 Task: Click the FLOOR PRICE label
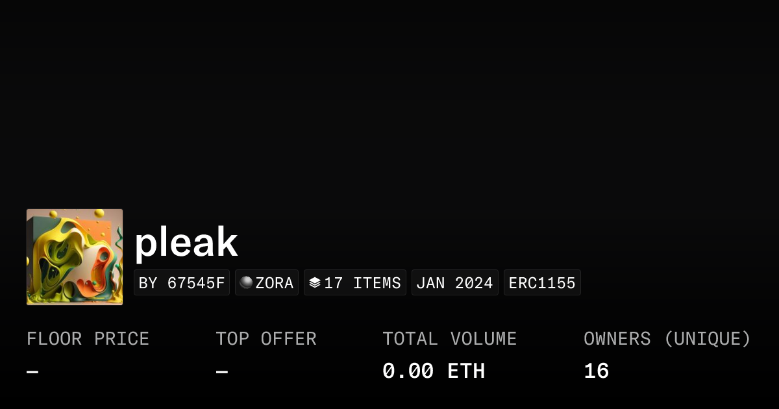click(88, 339)
